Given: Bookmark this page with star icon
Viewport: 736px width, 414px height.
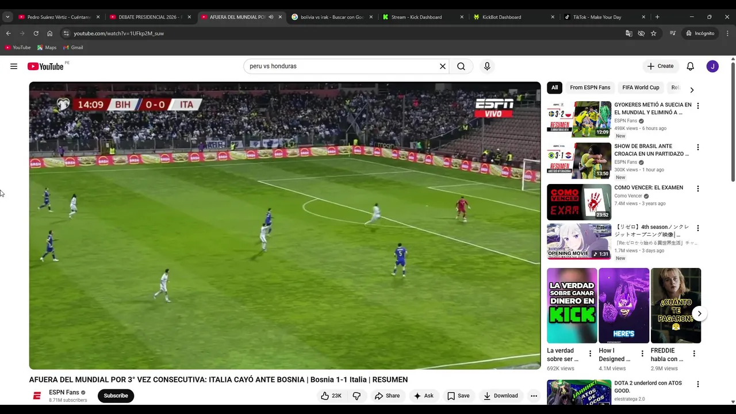Looking at the screenshot, I should [x=654, y=33].
